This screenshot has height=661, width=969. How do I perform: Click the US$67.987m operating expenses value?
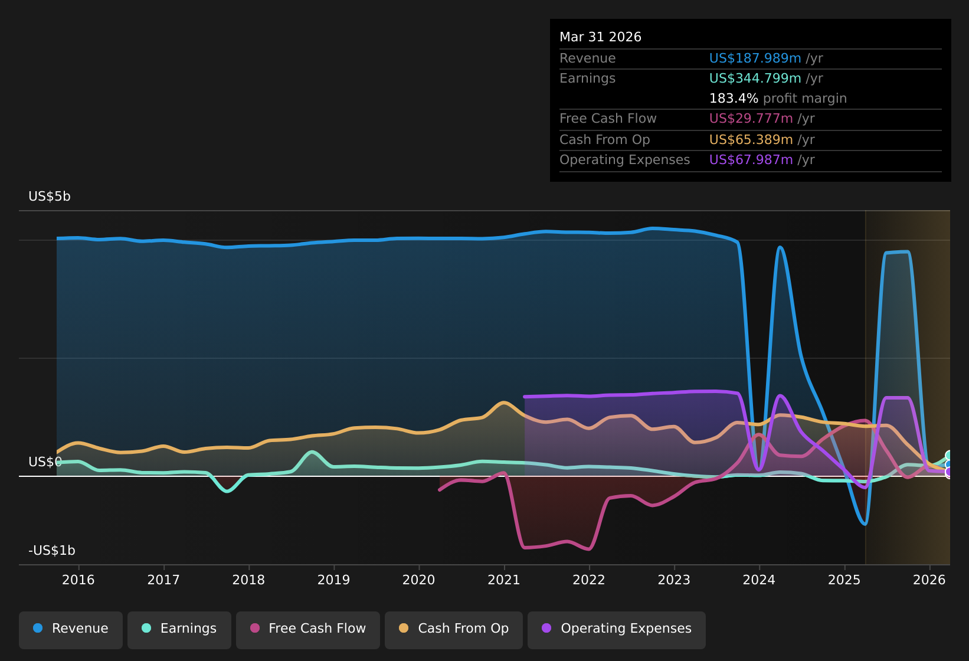751,160
